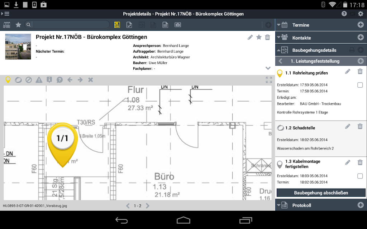
Task: Open the hamburger navigation menu
Action: (x=6, y=14)
